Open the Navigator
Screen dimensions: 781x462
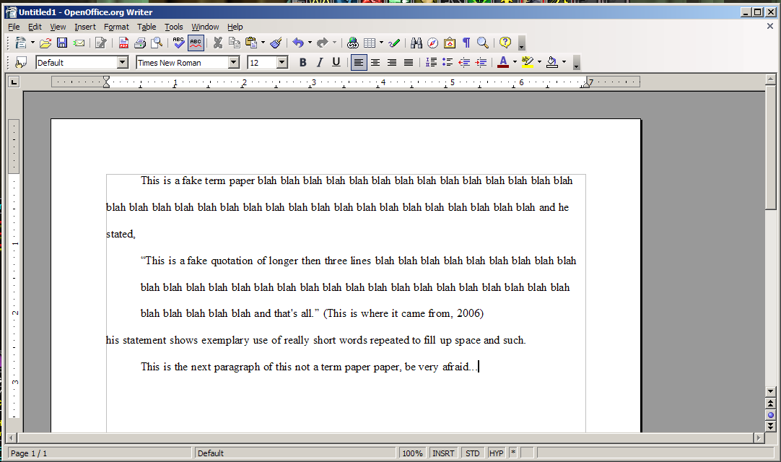tap(433, 43)
